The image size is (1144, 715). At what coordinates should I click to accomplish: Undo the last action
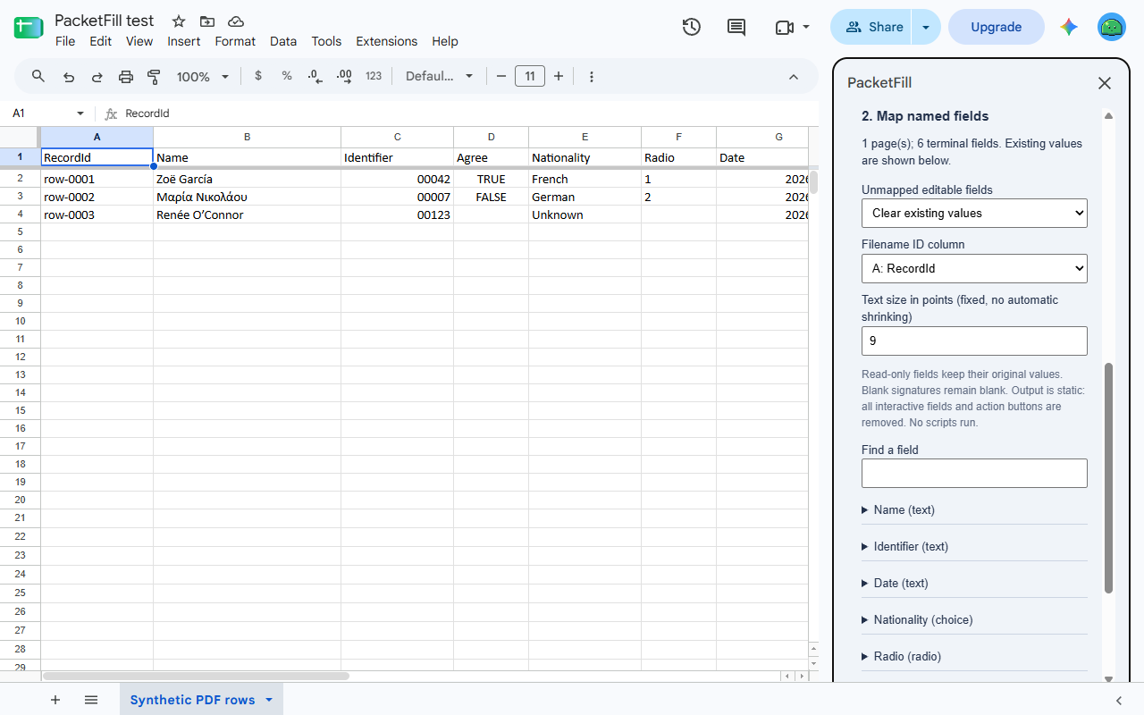pos(69,77)
